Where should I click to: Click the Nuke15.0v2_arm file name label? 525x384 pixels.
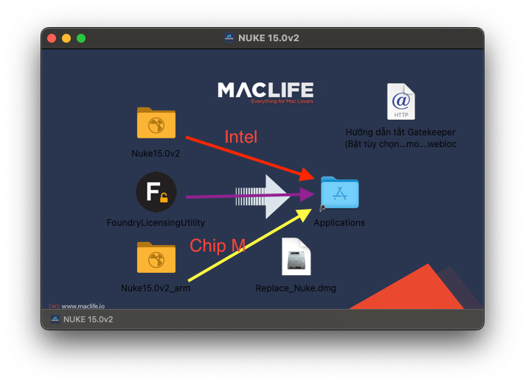[x=156, y=288]
